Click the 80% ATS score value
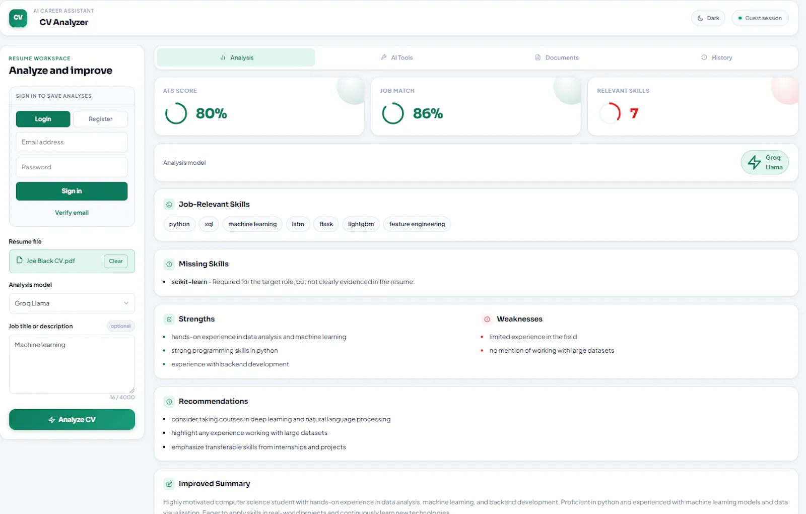This screenshot has width=806, height=514. (211, 113)
